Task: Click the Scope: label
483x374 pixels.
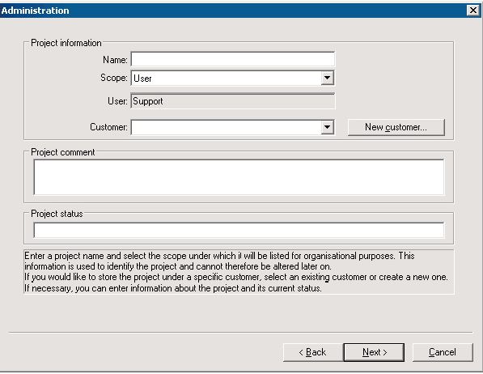Action: [113, 78]
